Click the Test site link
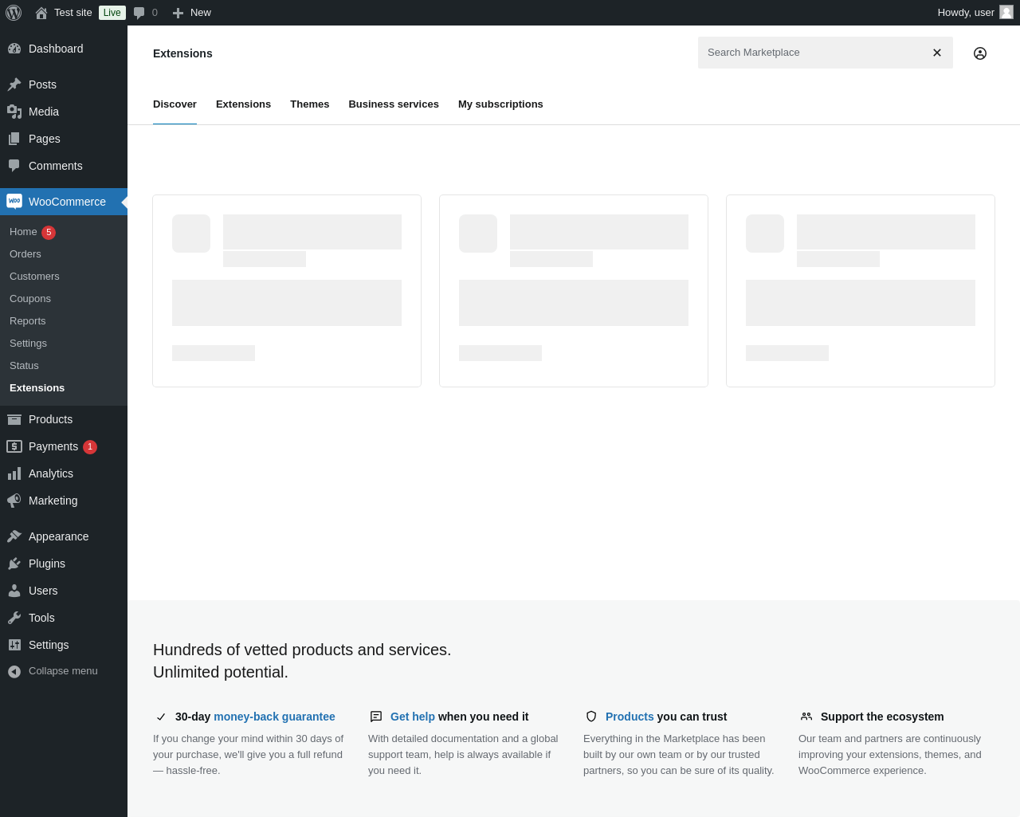Image resolution: width=1020 pixels, height=817 pixels. pyautogui.click(x=73, y=13)
